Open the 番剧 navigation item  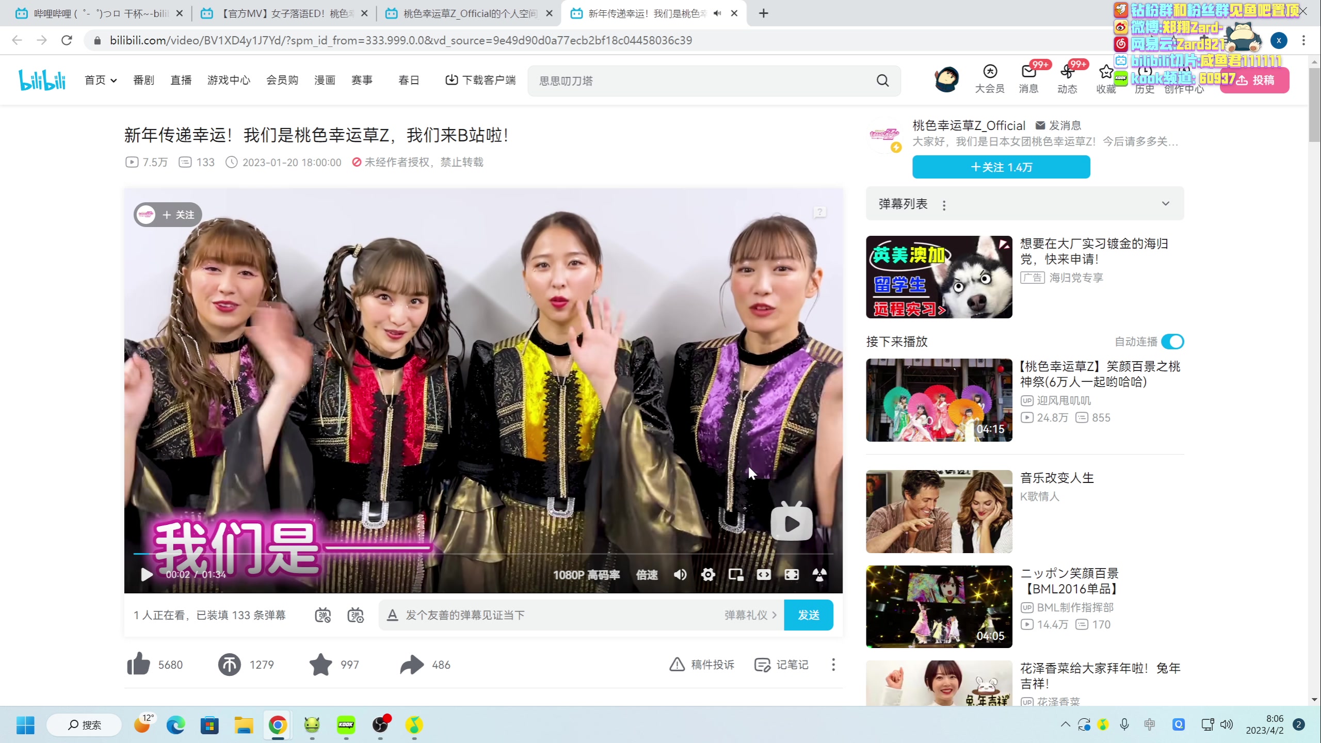pos(143,80)
